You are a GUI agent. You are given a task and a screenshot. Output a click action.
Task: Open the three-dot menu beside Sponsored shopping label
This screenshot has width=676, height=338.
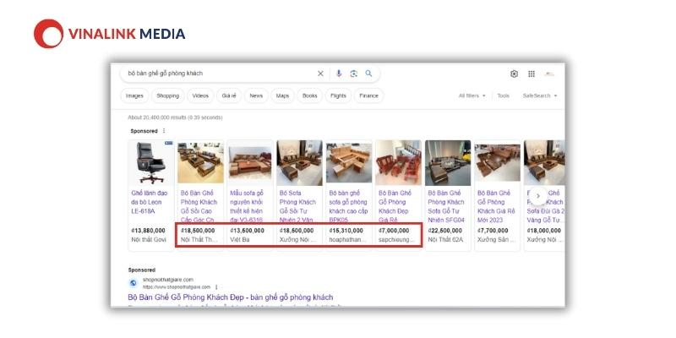point(164,131)
